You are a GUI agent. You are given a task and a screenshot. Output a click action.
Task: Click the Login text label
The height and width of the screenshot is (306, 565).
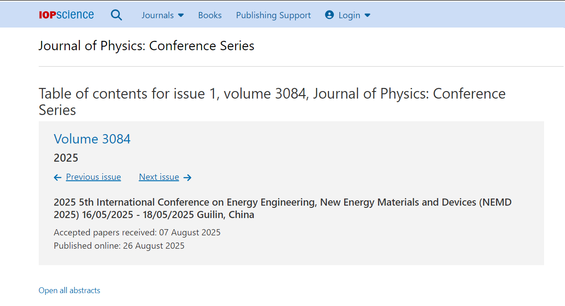(x=349, y=15)
